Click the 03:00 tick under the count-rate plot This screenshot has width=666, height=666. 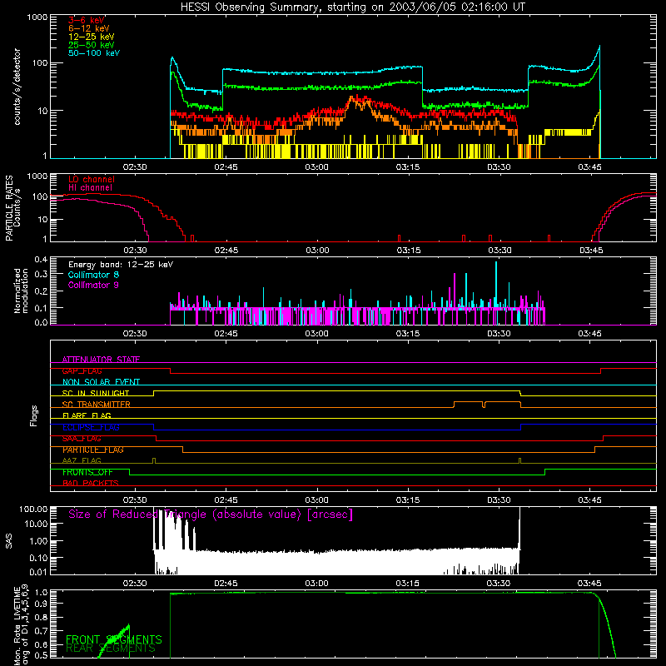click(x=317, y=167)
